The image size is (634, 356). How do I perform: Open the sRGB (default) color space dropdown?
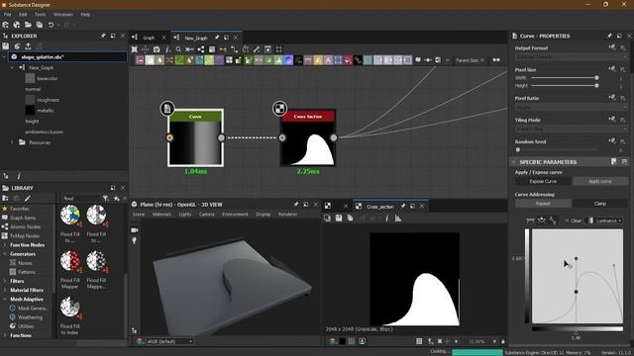click(169, 341)
